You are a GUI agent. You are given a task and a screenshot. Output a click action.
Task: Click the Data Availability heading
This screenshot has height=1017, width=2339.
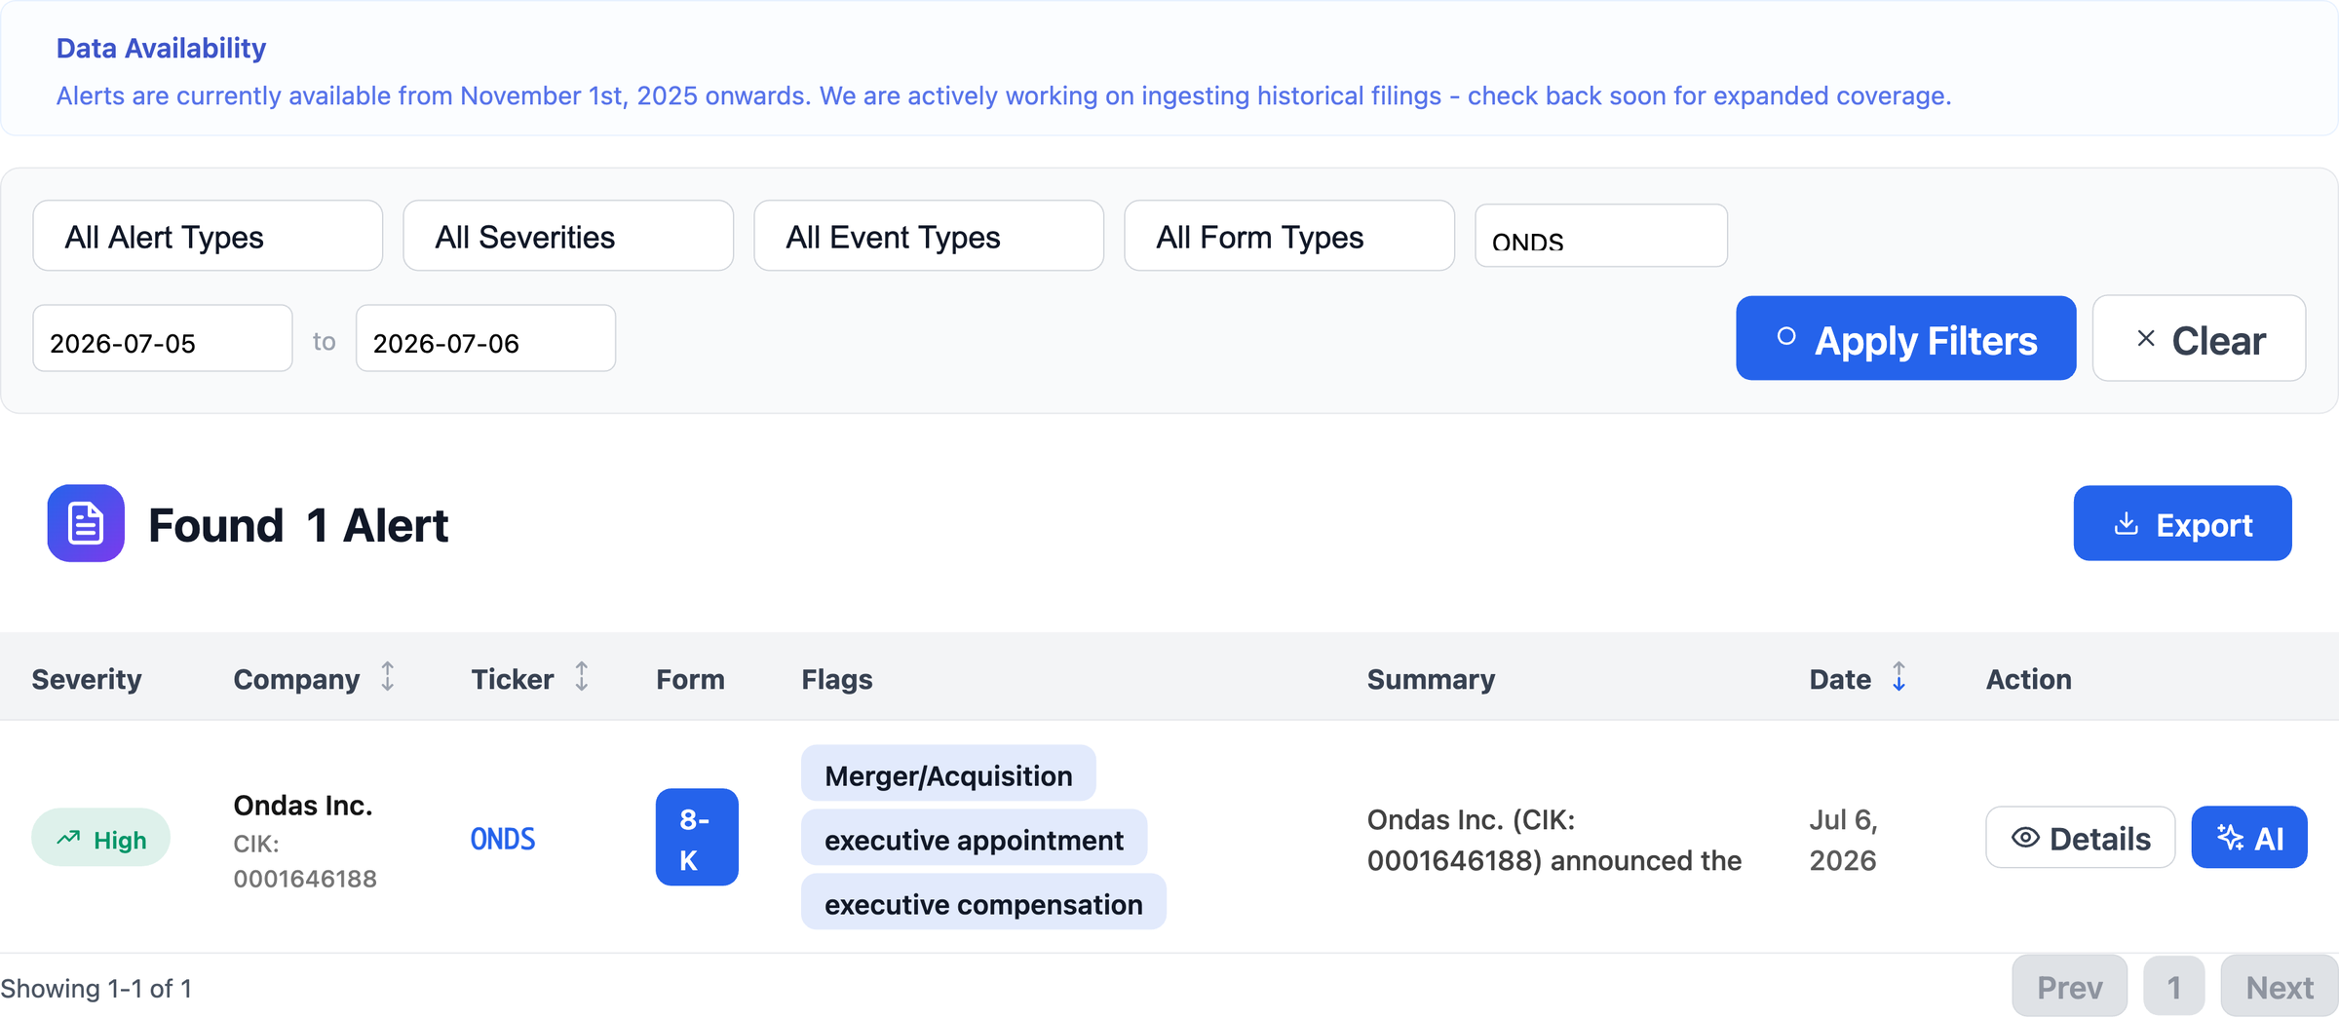tap(161, 48)
